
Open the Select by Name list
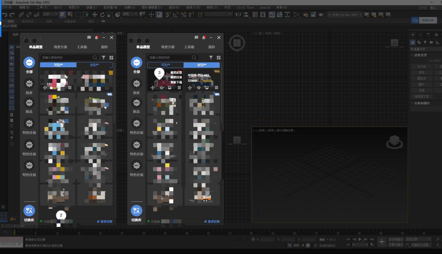click(x=70, y=14)
